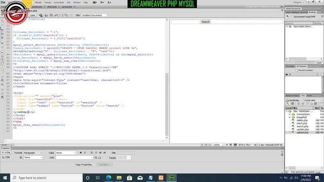Select the p tag in tag selector
Image resolution: width=324 pixels, height=182 pixels.
tap(12, 145)
